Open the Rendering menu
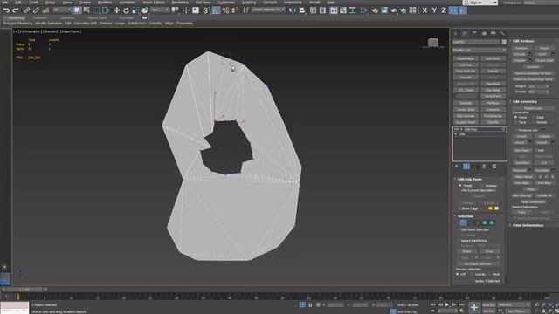The height and width of the screenshot is (314, 559). [180, 3]
